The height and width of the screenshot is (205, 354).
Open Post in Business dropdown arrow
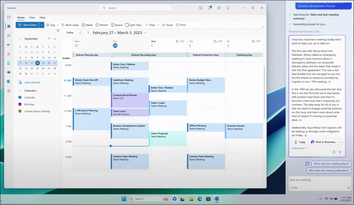341,142
